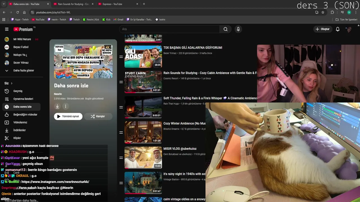Open a new browser tab
This screenshot has width=360, height=202.
coord(144,4)
